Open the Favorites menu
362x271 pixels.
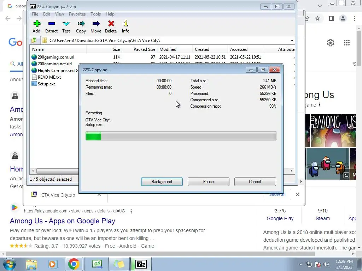click(x=77, y=14)
